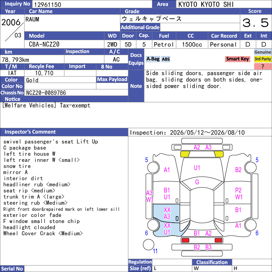Click the Genuine equipment badge
The width and height of the screenshot is (272, 272).
coord(262,52)
